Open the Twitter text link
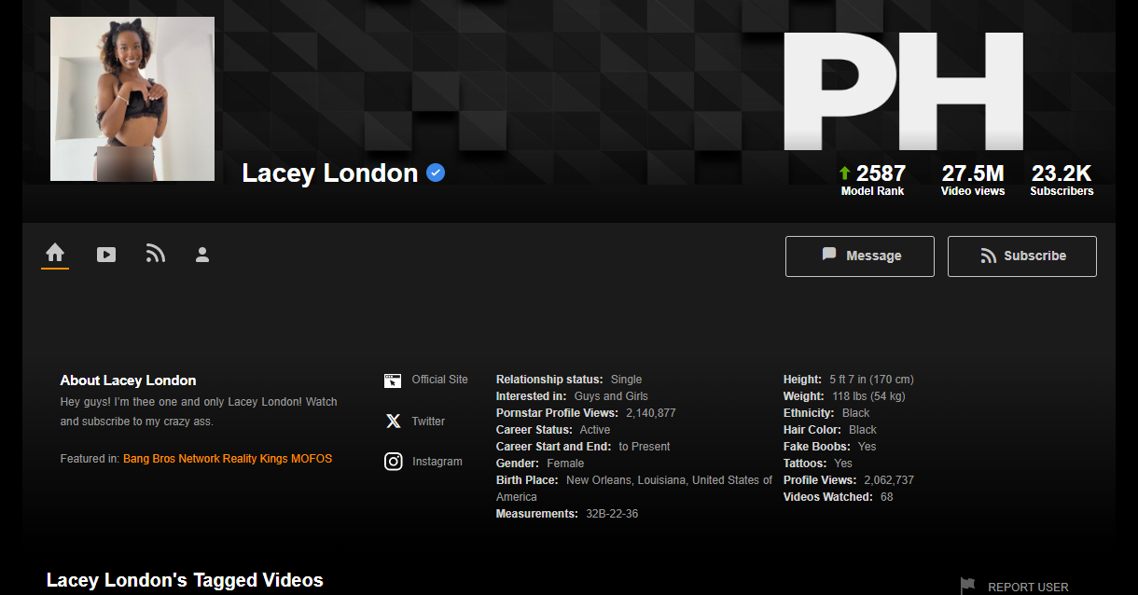 point(428,422)
